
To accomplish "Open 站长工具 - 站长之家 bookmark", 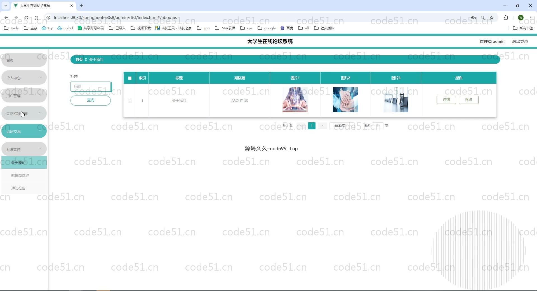I will pos(173,28).
